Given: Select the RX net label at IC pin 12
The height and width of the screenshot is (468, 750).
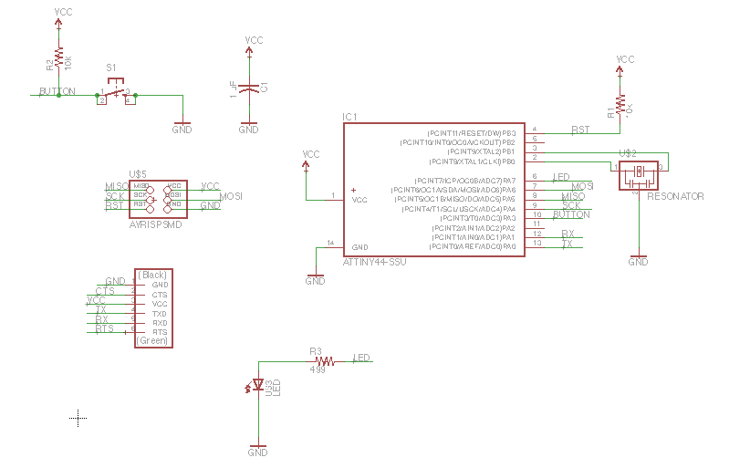Looking at the screenshot, I should (568, 234).
